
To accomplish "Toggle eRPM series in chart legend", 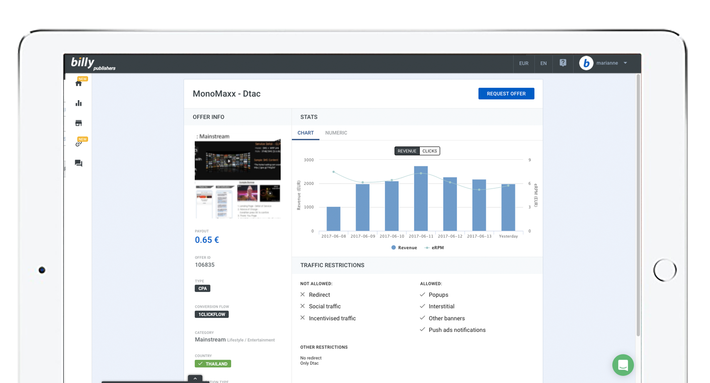I will click(434, 248).
